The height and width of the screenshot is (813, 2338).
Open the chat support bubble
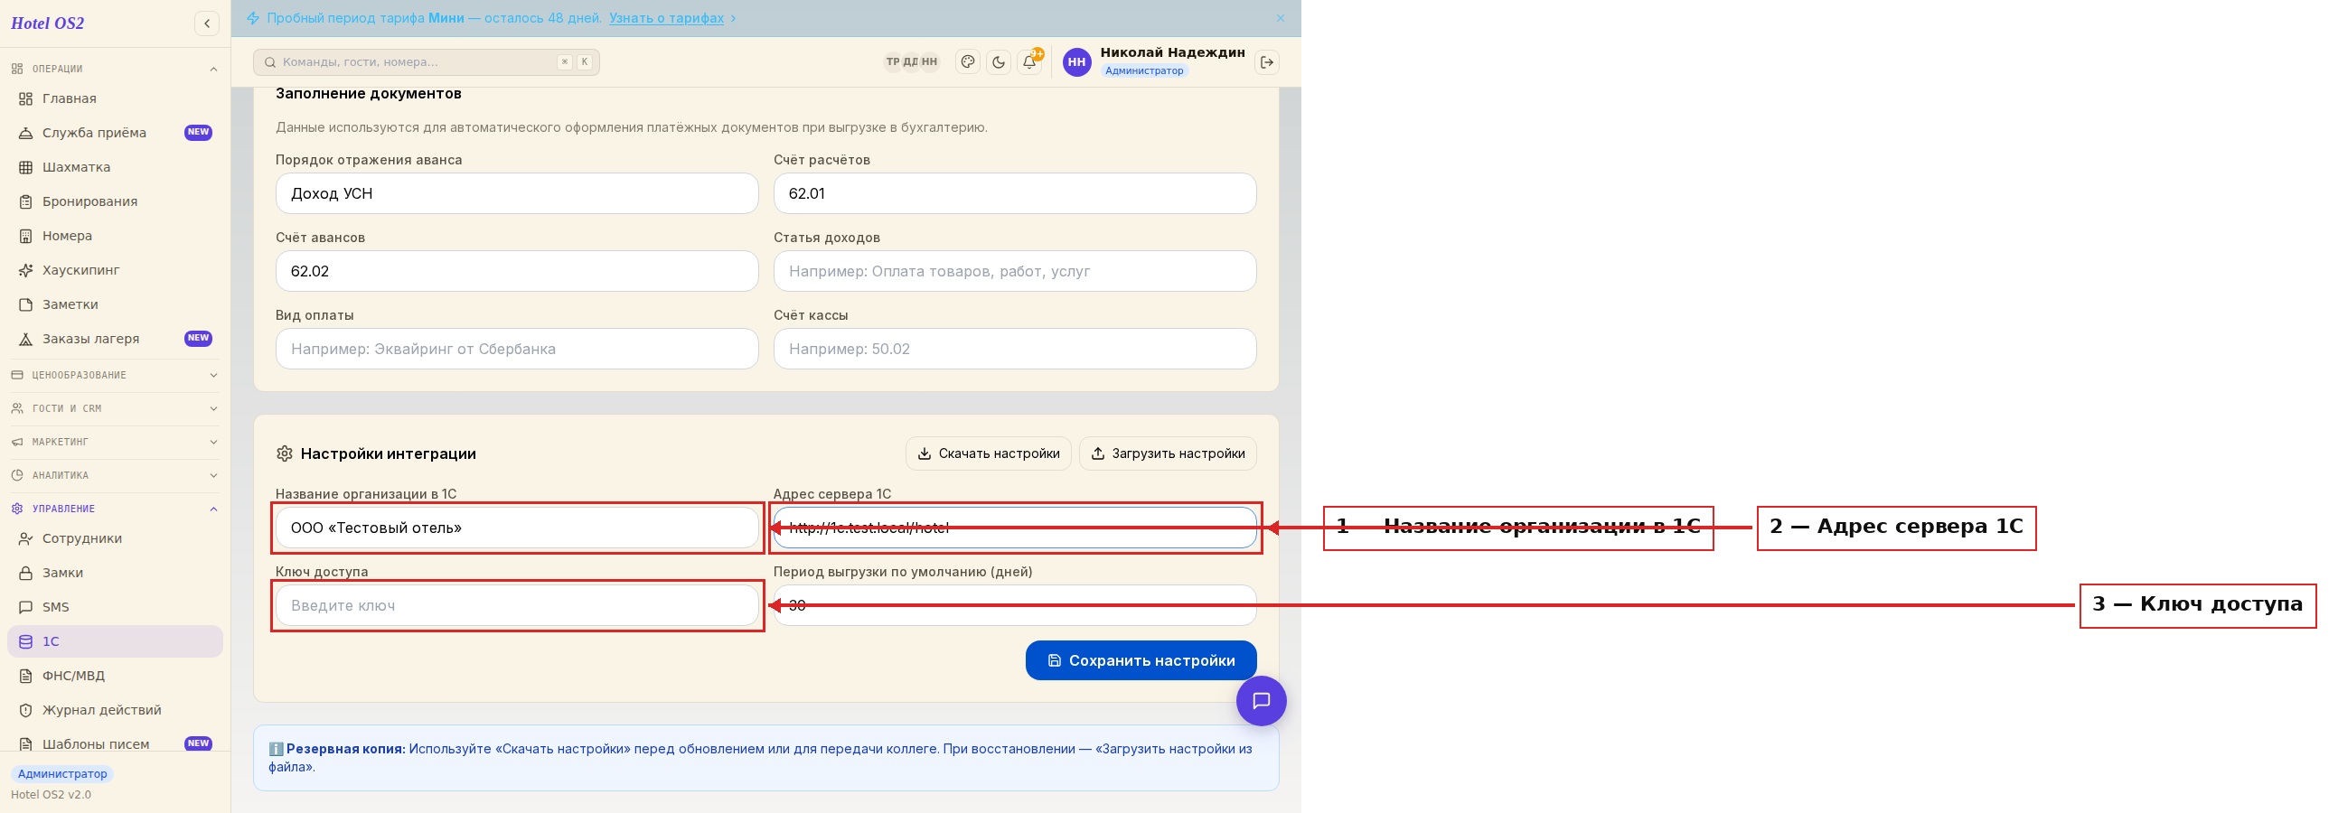tap(1261, 700)
